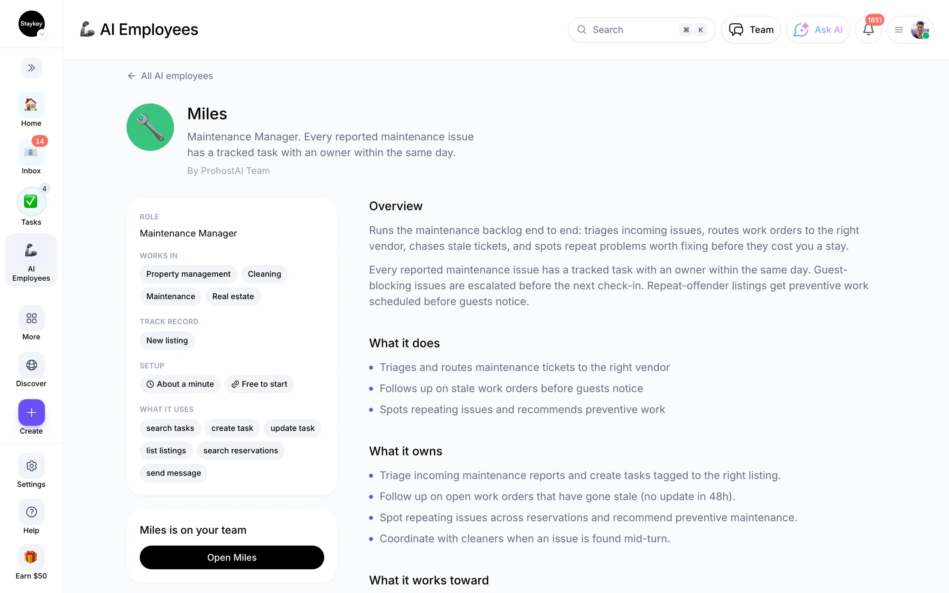Go back to All AI employees
The image size is (949, 593).
pos(170,76)
